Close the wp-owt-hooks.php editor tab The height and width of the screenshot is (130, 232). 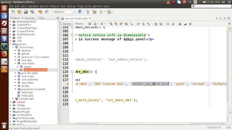click(90, 18)
